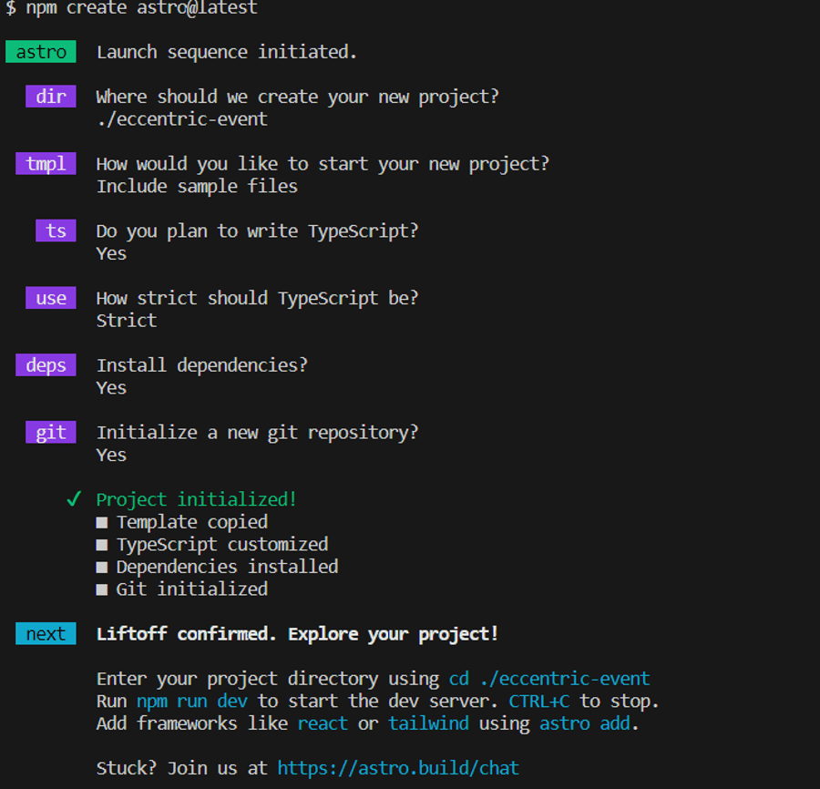Click the square bullet before Git initialized
This screenshot has width=820, height=789.
click(x=101, y=589)
